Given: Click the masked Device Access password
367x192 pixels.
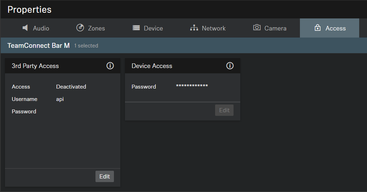Looking at the screenshot, I should (192, 87).
